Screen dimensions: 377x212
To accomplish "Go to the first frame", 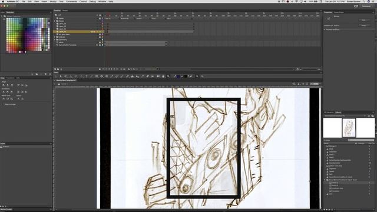I will pyautogui.click(x=106, y=69).
